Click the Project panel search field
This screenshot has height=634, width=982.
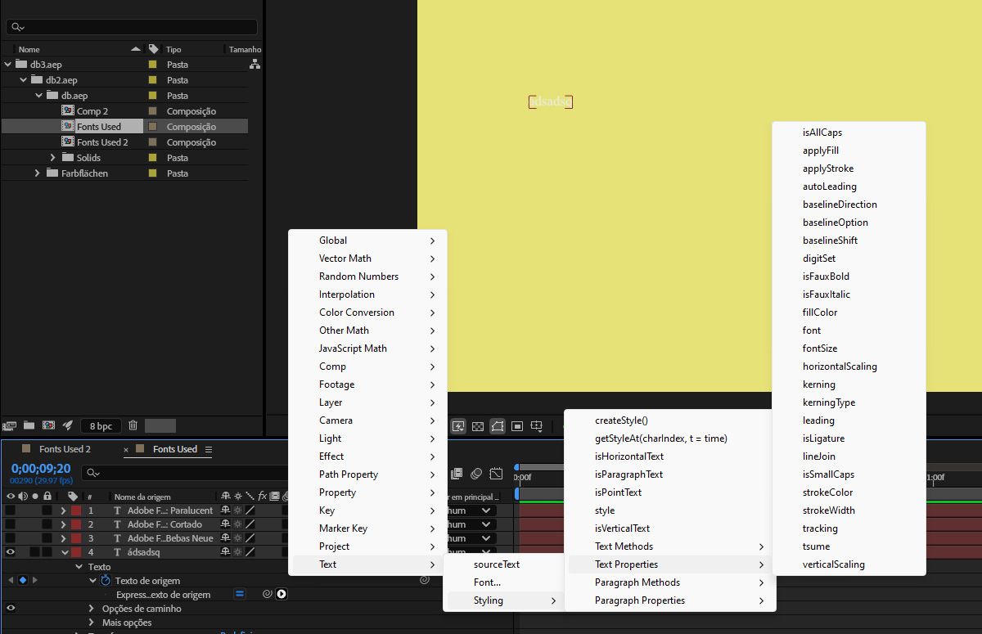pyautogui.click(x=132, y=27)
